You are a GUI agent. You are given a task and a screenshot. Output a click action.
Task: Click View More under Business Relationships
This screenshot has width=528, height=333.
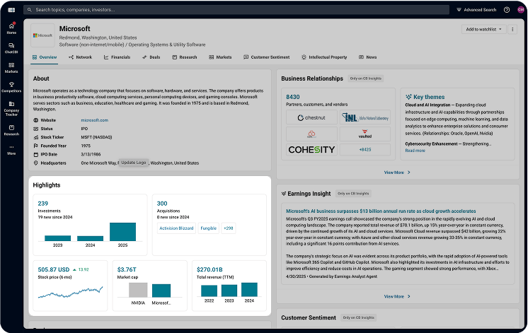pyautogui.click(x=396, y=172)
